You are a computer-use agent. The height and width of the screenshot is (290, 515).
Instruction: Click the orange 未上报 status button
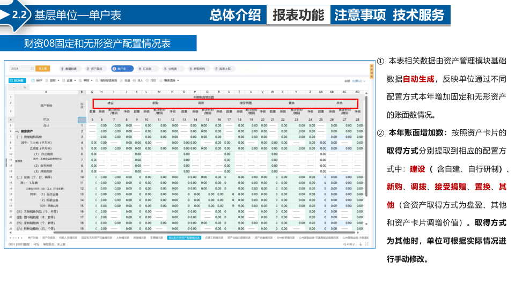click(43, 69)
